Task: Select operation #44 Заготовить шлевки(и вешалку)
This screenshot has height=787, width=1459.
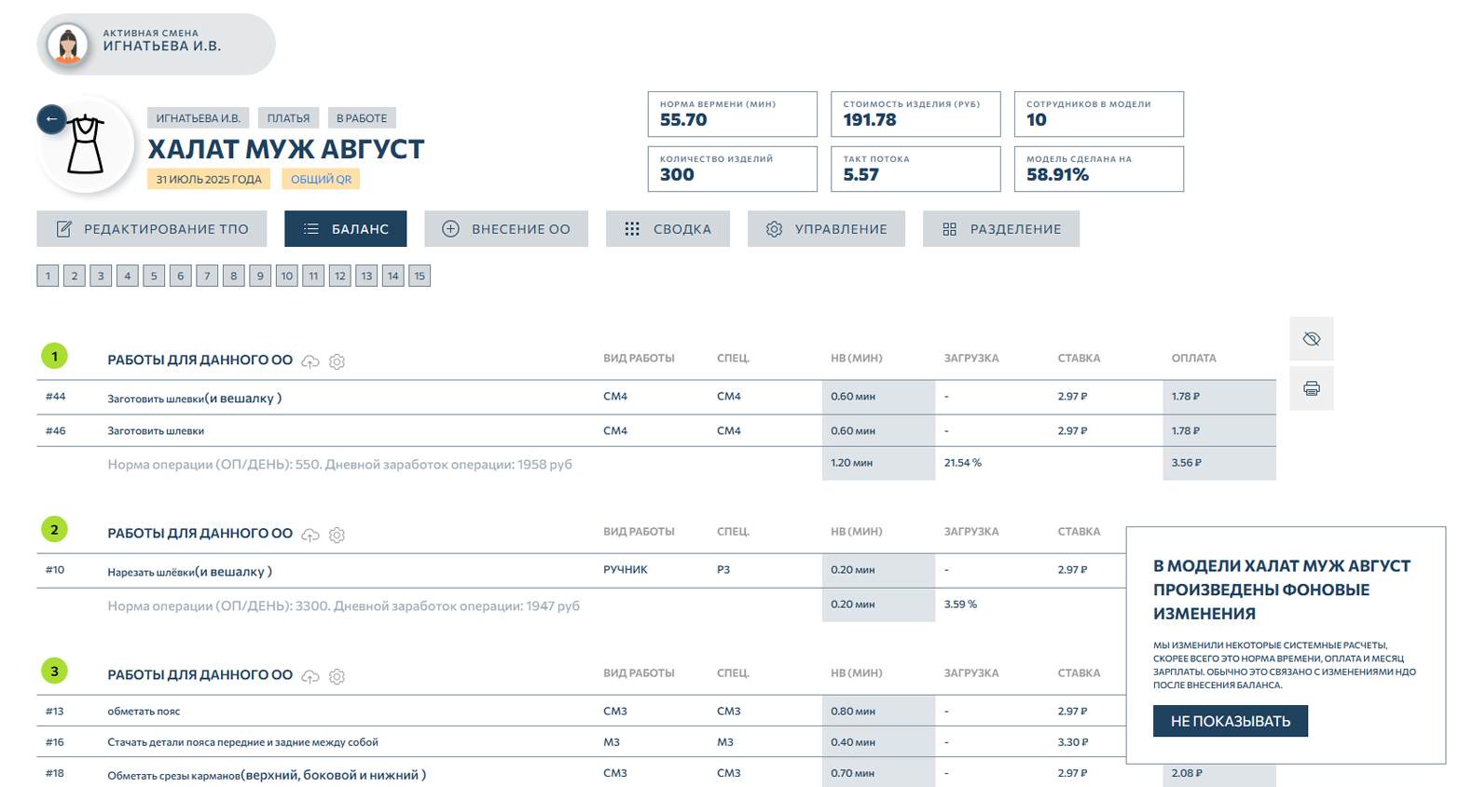Action: click(x=656, y=397)
